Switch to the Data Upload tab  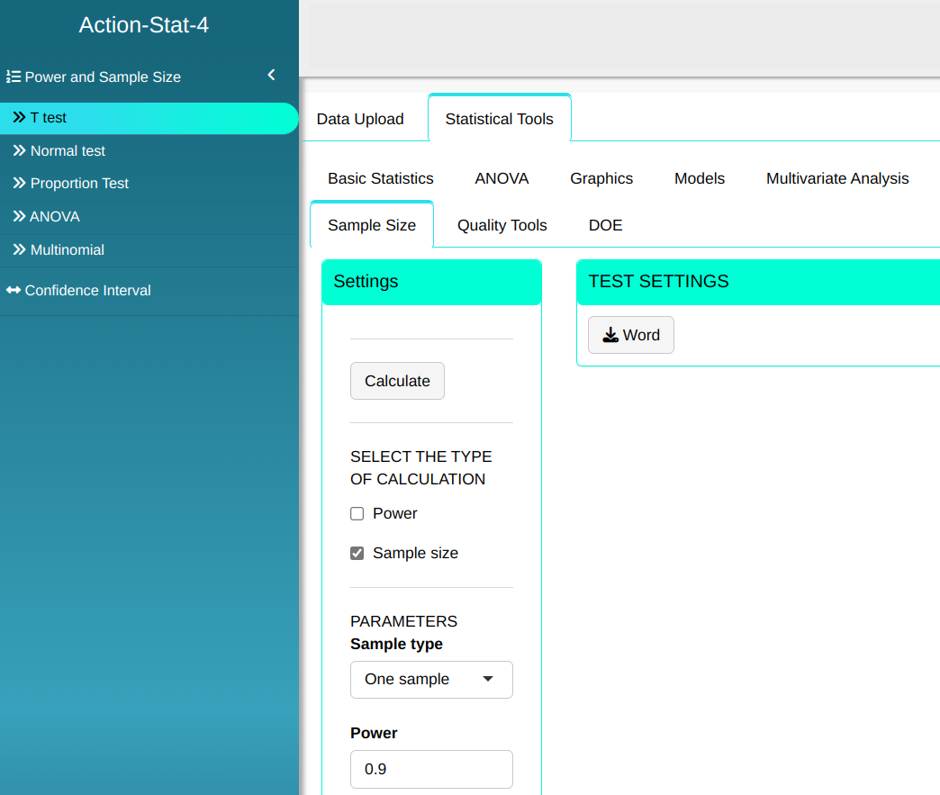(360, 119)
